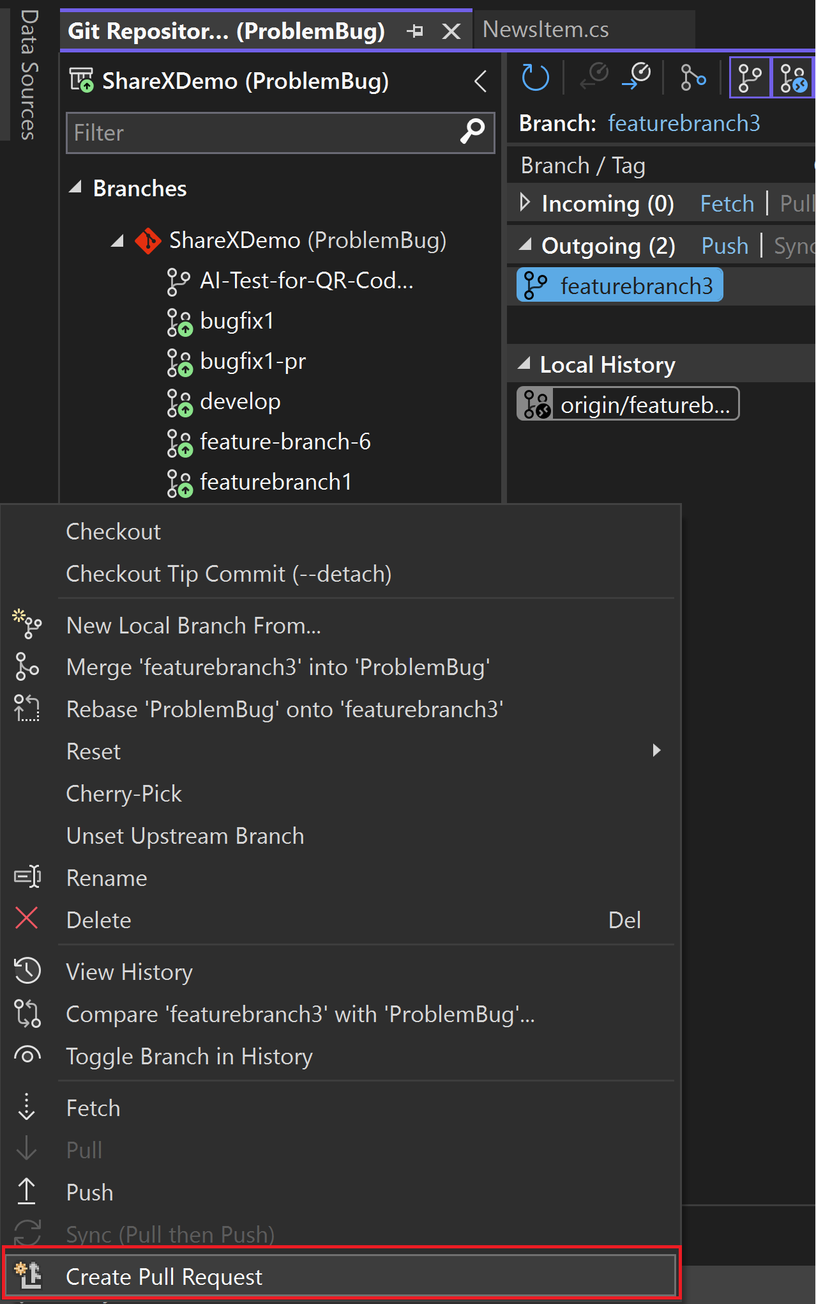Switch to the NewsItem.cs tab
This screenshot has width=816, height=1304.
(546, 29)
